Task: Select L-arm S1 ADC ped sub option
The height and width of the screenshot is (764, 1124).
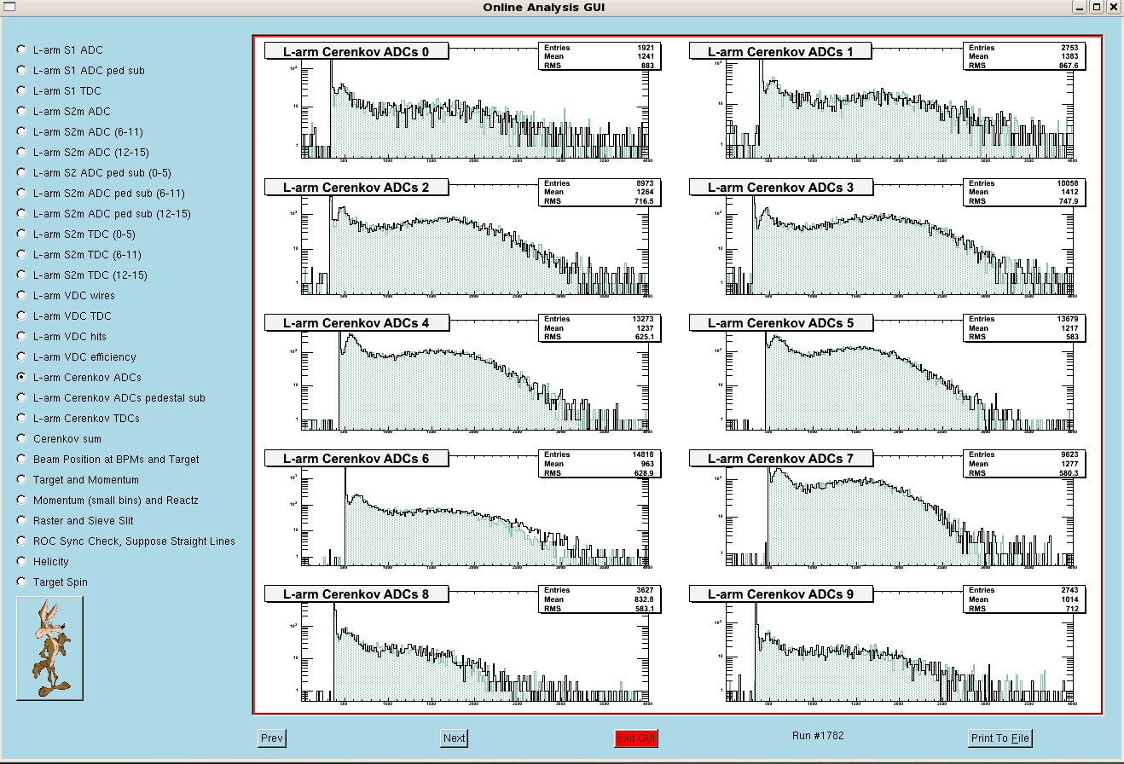Action: pyautogui.click(x=21, y=71)
